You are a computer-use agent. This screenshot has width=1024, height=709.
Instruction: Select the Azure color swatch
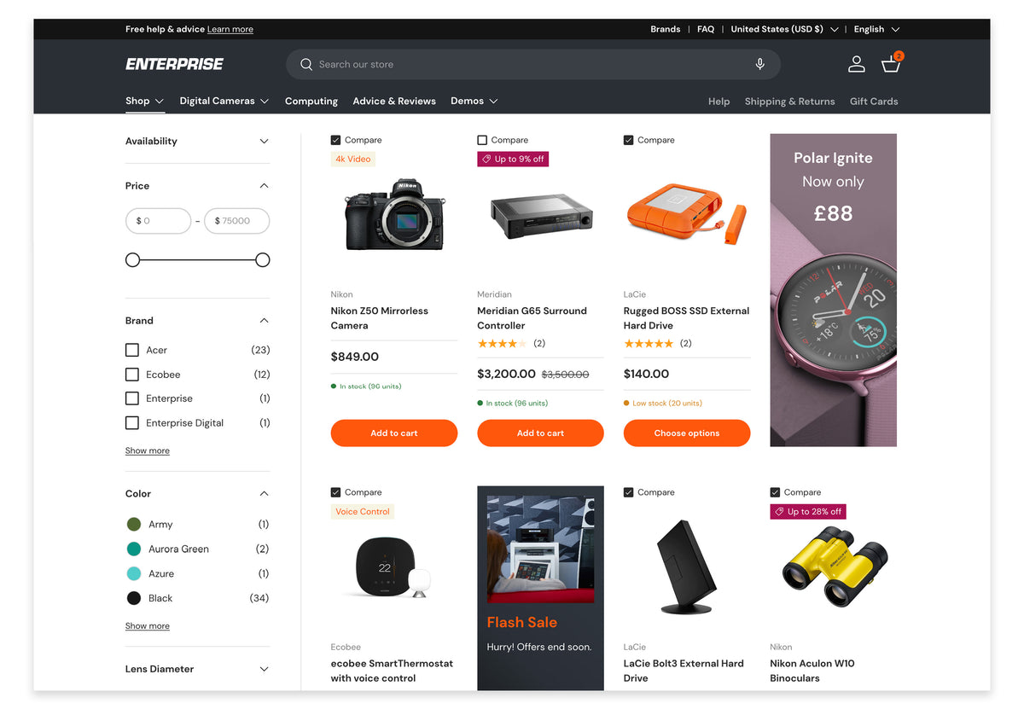(x=134, y=574)
